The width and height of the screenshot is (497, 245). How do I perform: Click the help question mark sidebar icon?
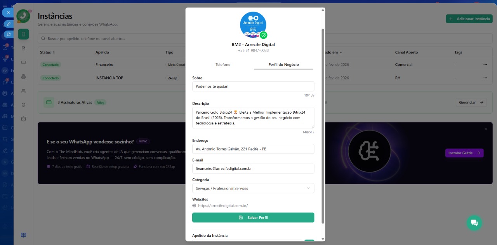[x=23, y=119]
